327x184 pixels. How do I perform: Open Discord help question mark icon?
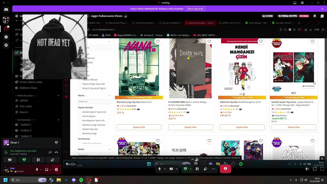click(x=302, y=3)
